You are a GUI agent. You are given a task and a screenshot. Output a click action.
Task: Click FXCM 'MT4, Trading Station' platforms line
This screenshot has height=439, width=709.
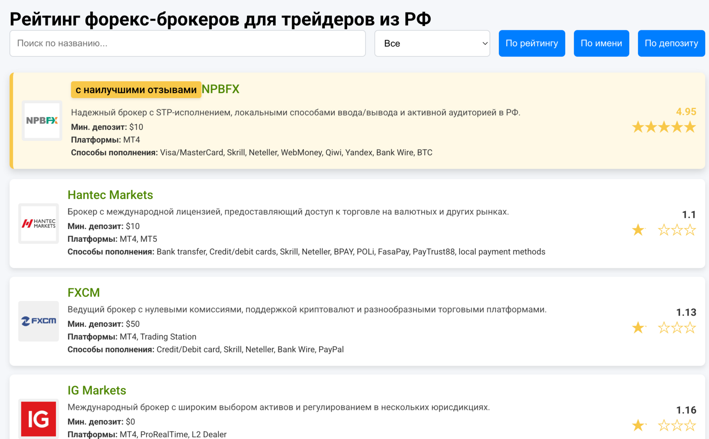tap(132, 337)
